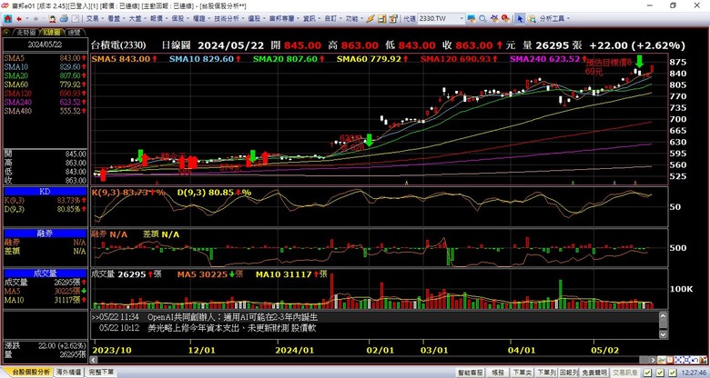Click the icon right of magnifier
Image resolution: width=710 pixels, height=378 pixels.
(x=494, y=18)
